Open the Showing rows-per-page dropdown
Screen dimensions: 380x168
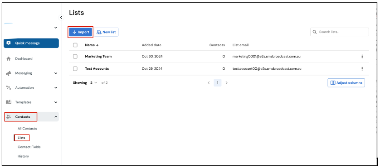[93, 83]
